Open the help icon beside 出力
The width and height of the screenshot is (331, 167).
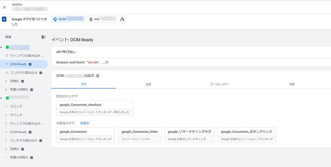[97, 76]
